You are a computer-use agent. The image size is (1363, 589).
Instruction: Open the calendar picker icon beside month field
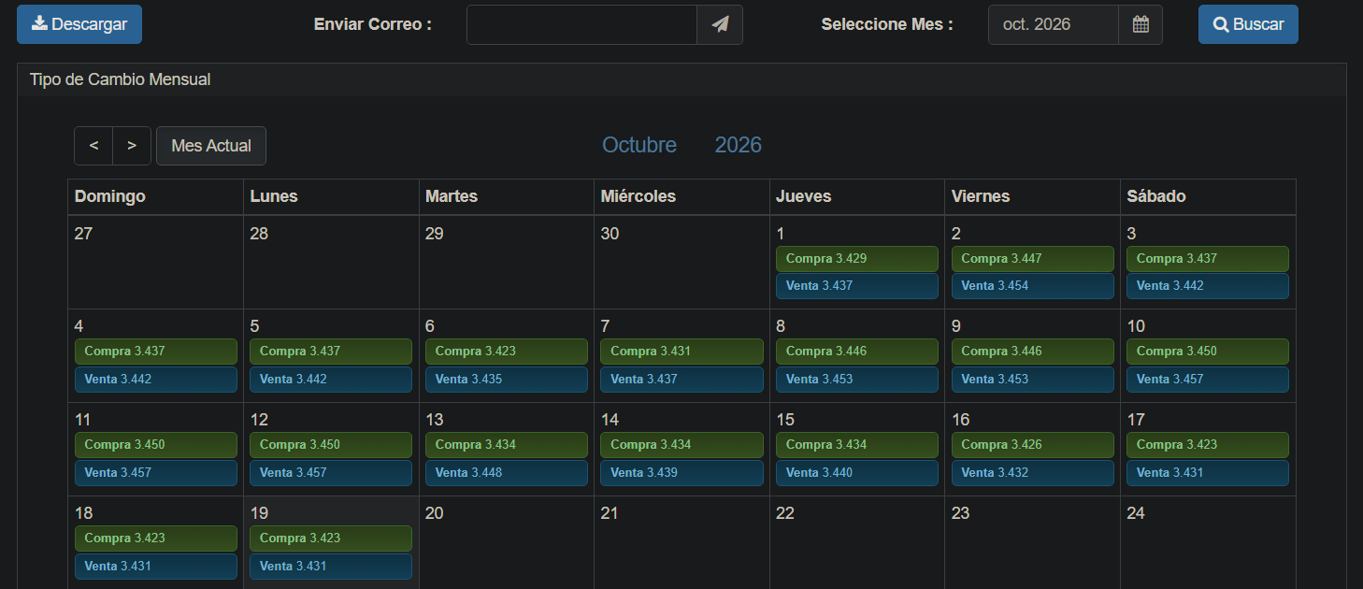pyautogui.click(x=1141, y=24)
